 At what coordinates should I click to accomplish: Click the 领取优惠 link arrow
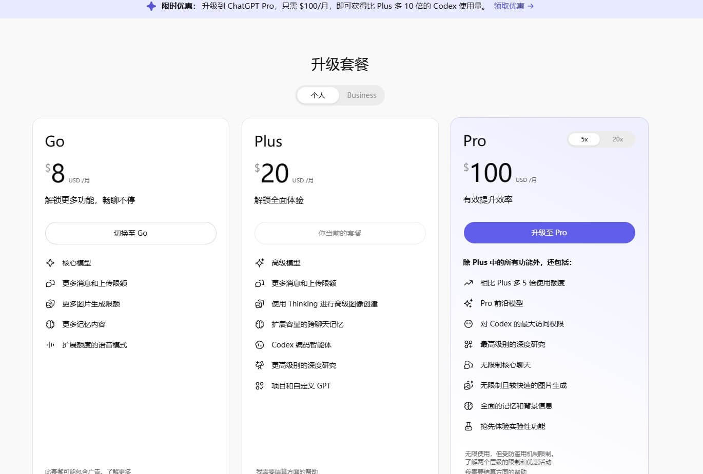pyautogui.click(x=531, y=6)
